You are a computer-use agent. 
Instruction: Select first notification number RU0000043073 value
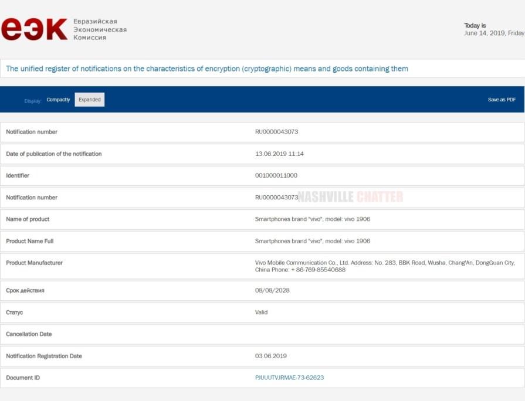pyautogui.click(x=276, y=132)
